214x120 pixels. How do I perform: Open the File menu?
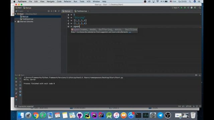point(30,1)
